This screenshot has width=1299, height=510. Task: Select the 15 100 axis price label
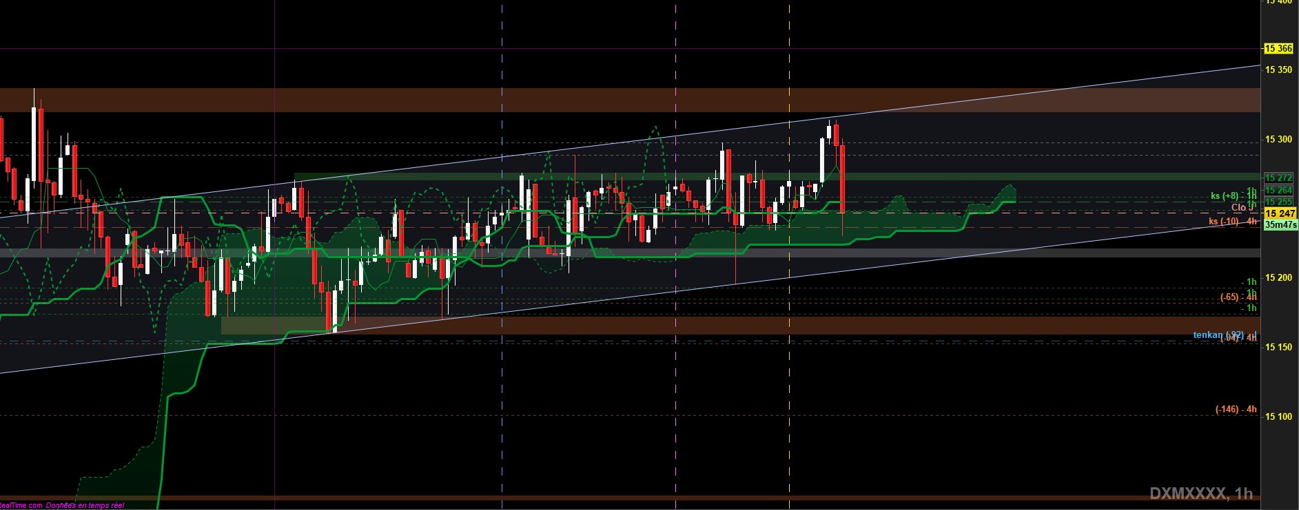coord(1278,417)
